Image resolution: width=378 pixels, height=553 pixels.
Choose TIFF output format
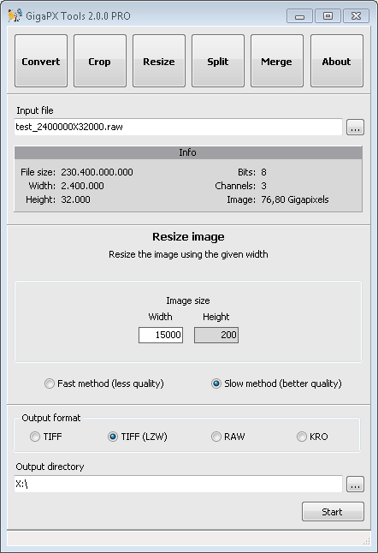point(46,437)
